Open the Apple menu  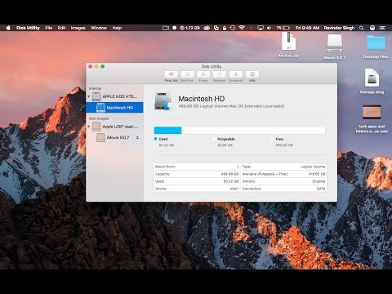(8, 28)
